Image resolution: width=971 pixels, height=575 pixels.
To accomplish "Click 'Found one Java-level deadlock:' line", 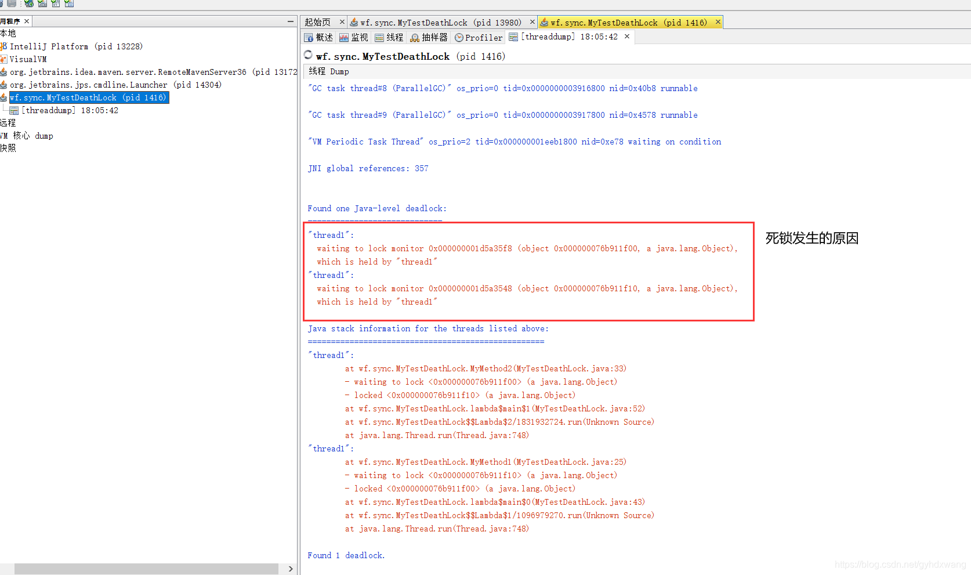I will pos(377,209).
